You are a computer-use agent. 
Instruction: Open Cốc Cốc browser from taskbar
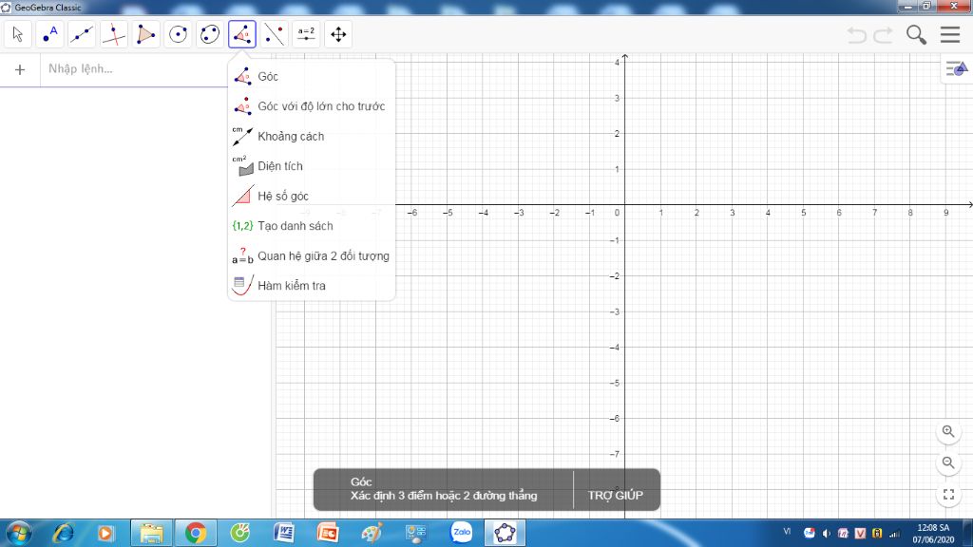[x=240, y=533]
